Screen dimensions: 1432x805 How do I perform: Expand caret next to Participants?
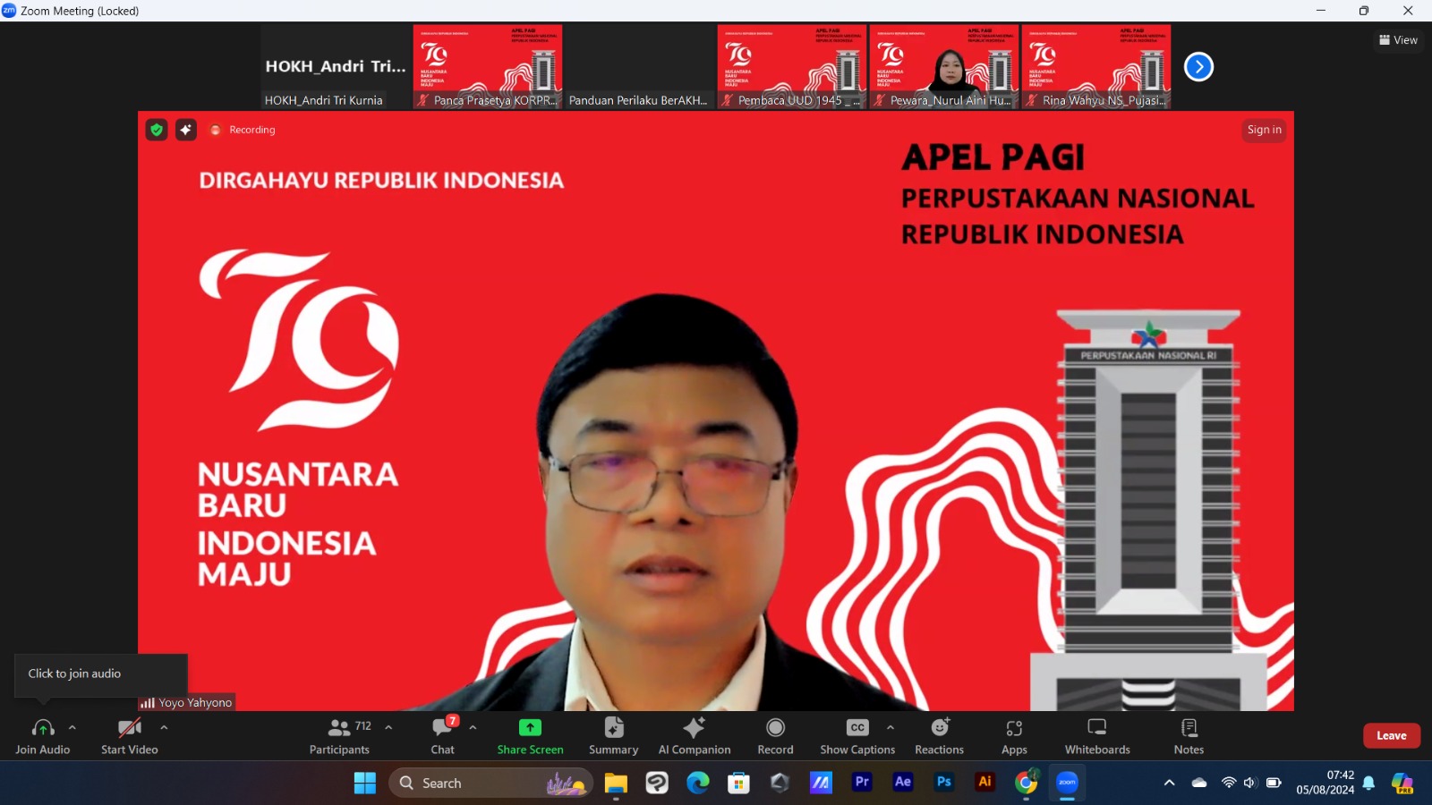pyautogui.click(x=388, y=728)
